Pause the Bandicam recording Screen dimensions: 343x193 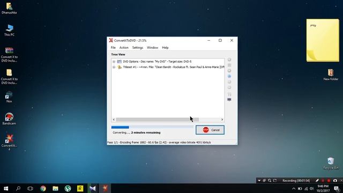coord(323,181)
